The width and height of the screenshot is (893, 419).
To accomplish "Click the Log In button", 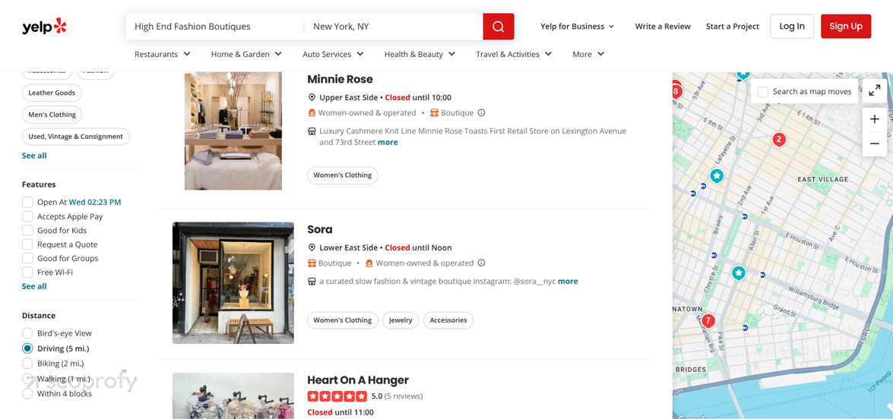I will [792, 26].
